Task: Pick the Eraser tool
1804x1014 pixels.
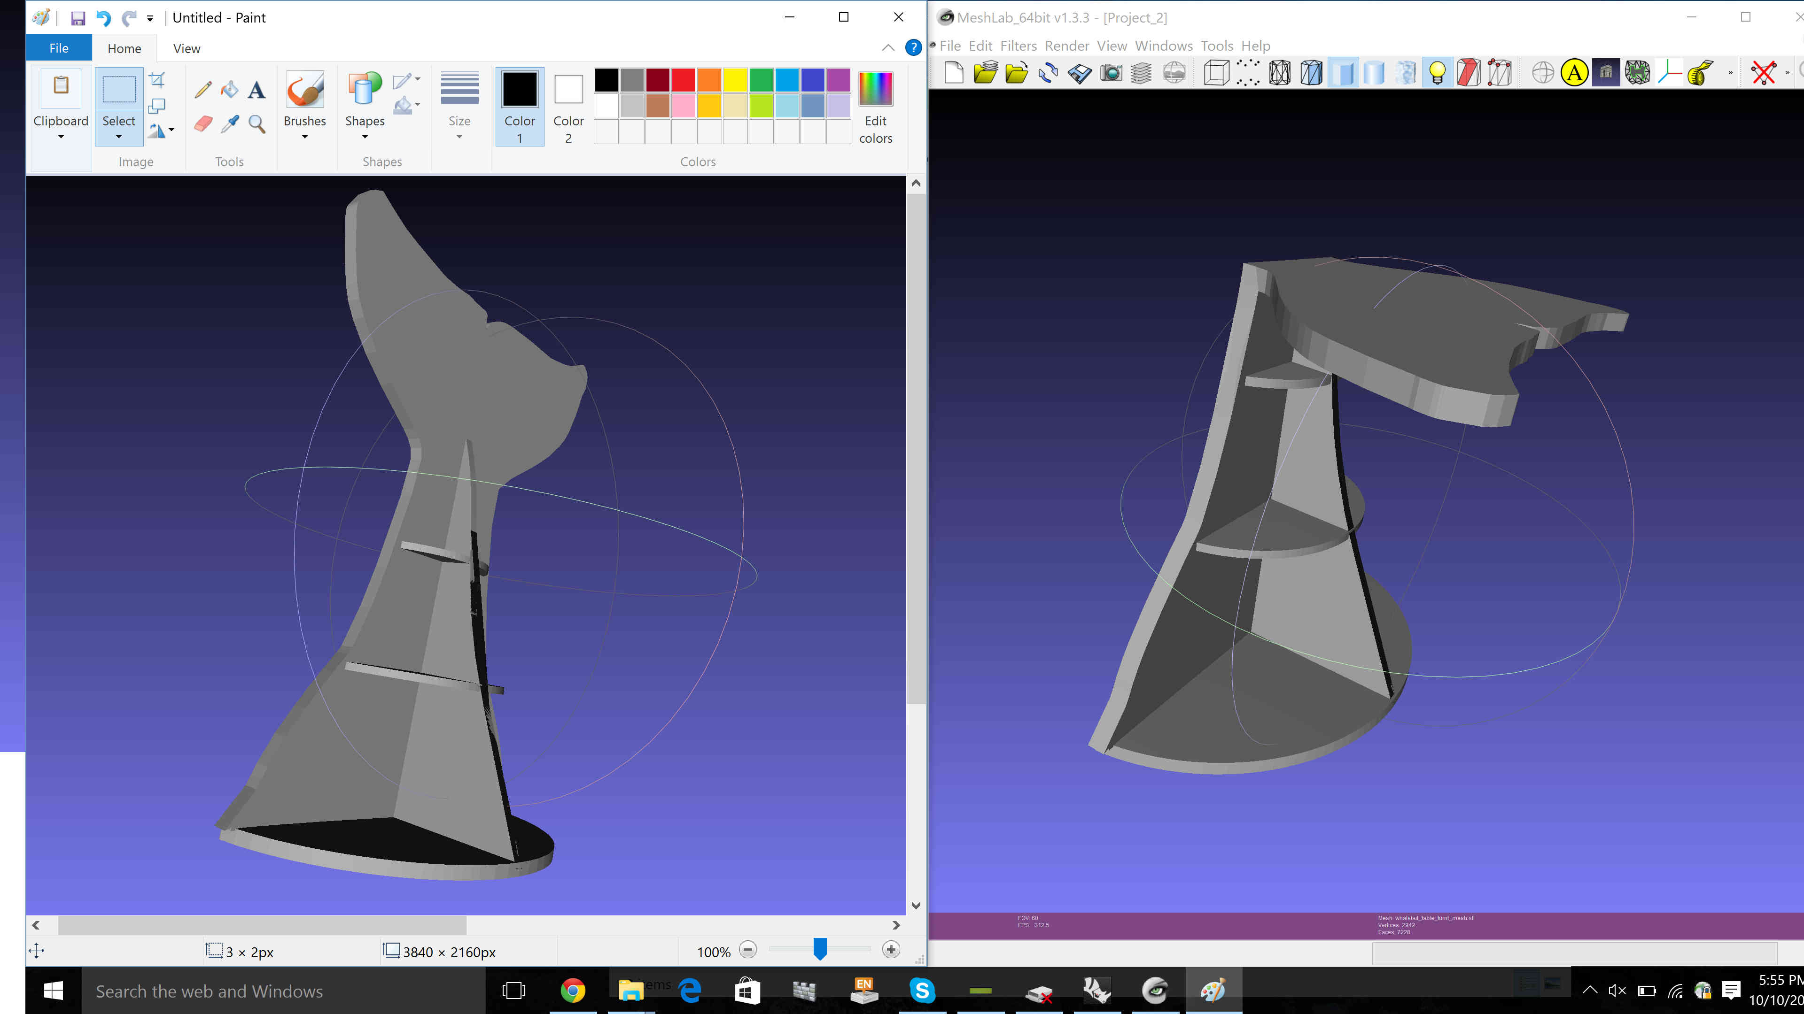Action: (203, 124)
